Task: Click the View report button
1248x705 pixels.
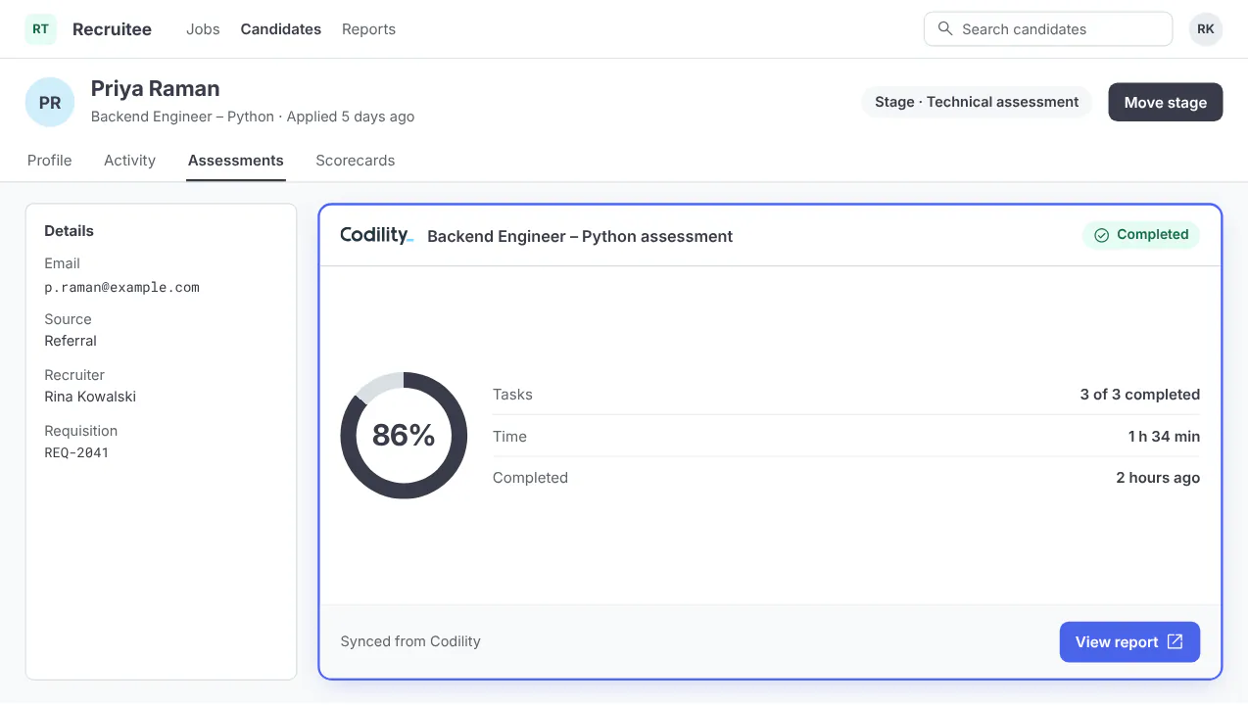Action: pyautogui.click(x=1129, y=642)
